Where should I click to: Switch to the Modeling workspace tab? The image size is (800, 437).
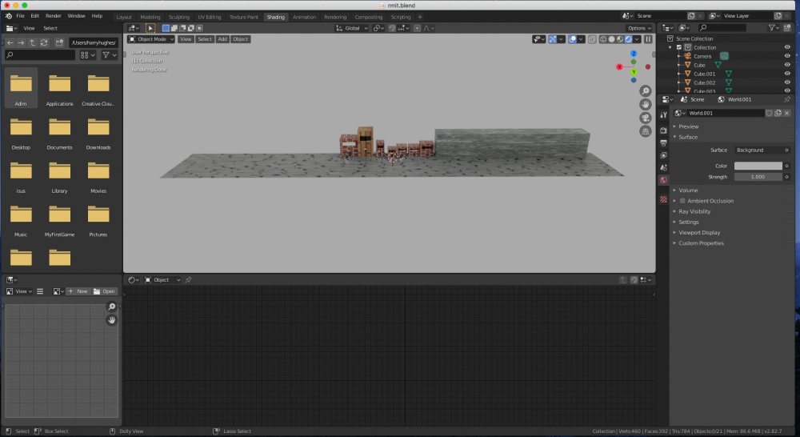coord(150,17)
